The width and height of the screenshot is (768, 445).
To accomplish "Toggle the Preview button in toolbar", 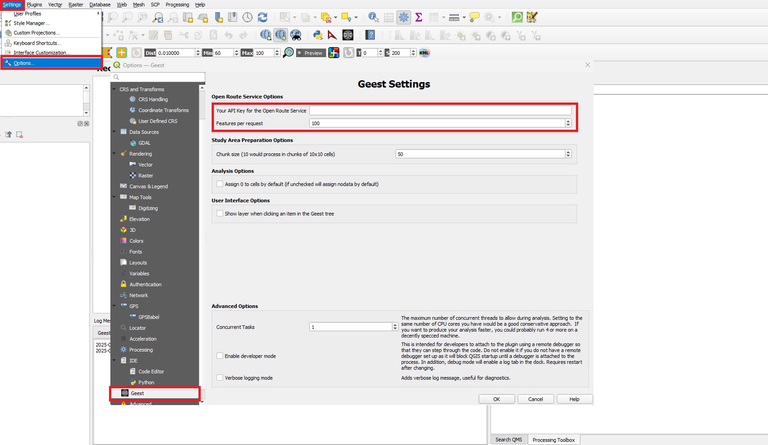I will coord(311,53).
